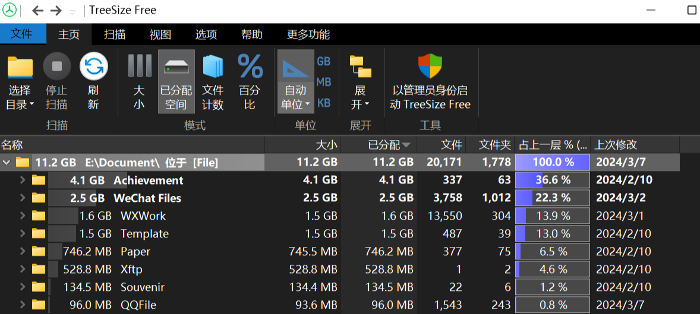Click 以管理员身份启动 TreeSize Free shield button
The width and height of the screenshot is (700, 314).
pyautogui.click(x=430, y=81)
